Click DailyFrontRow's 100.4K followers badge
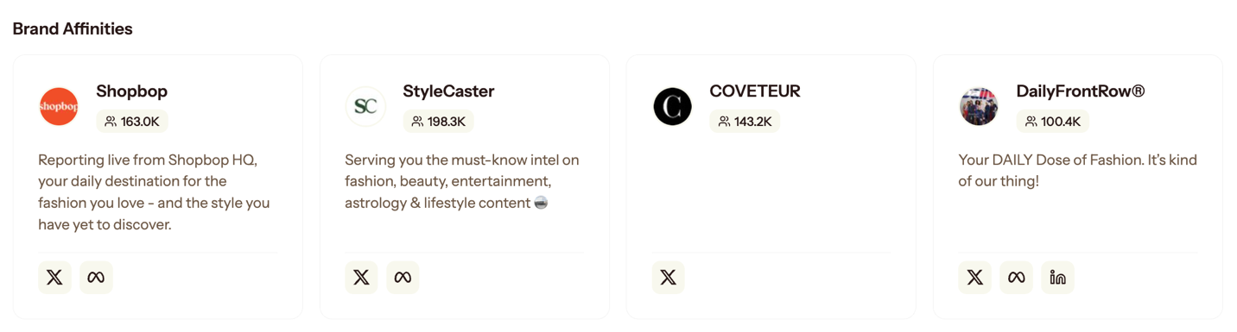The width and height of the screenshot is (1237, 332). pyautogui.click(x=1053, y=122)
